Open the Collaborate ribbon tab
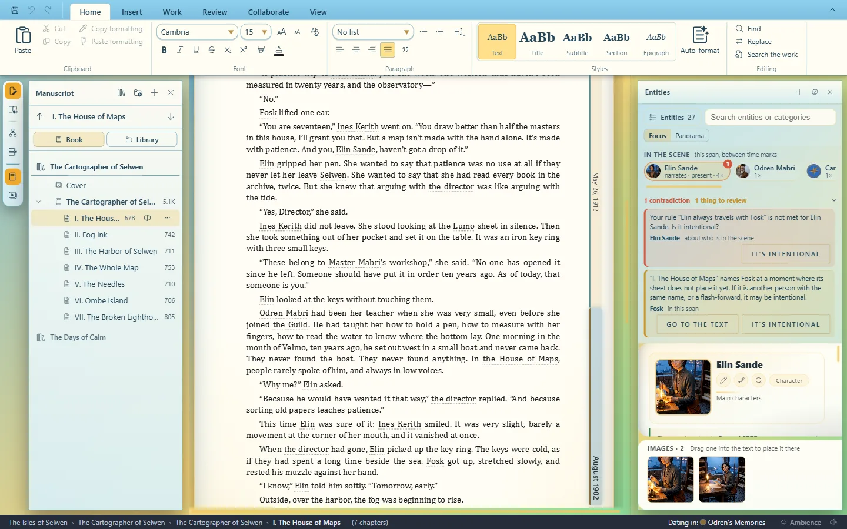 (x=268, y=12)
